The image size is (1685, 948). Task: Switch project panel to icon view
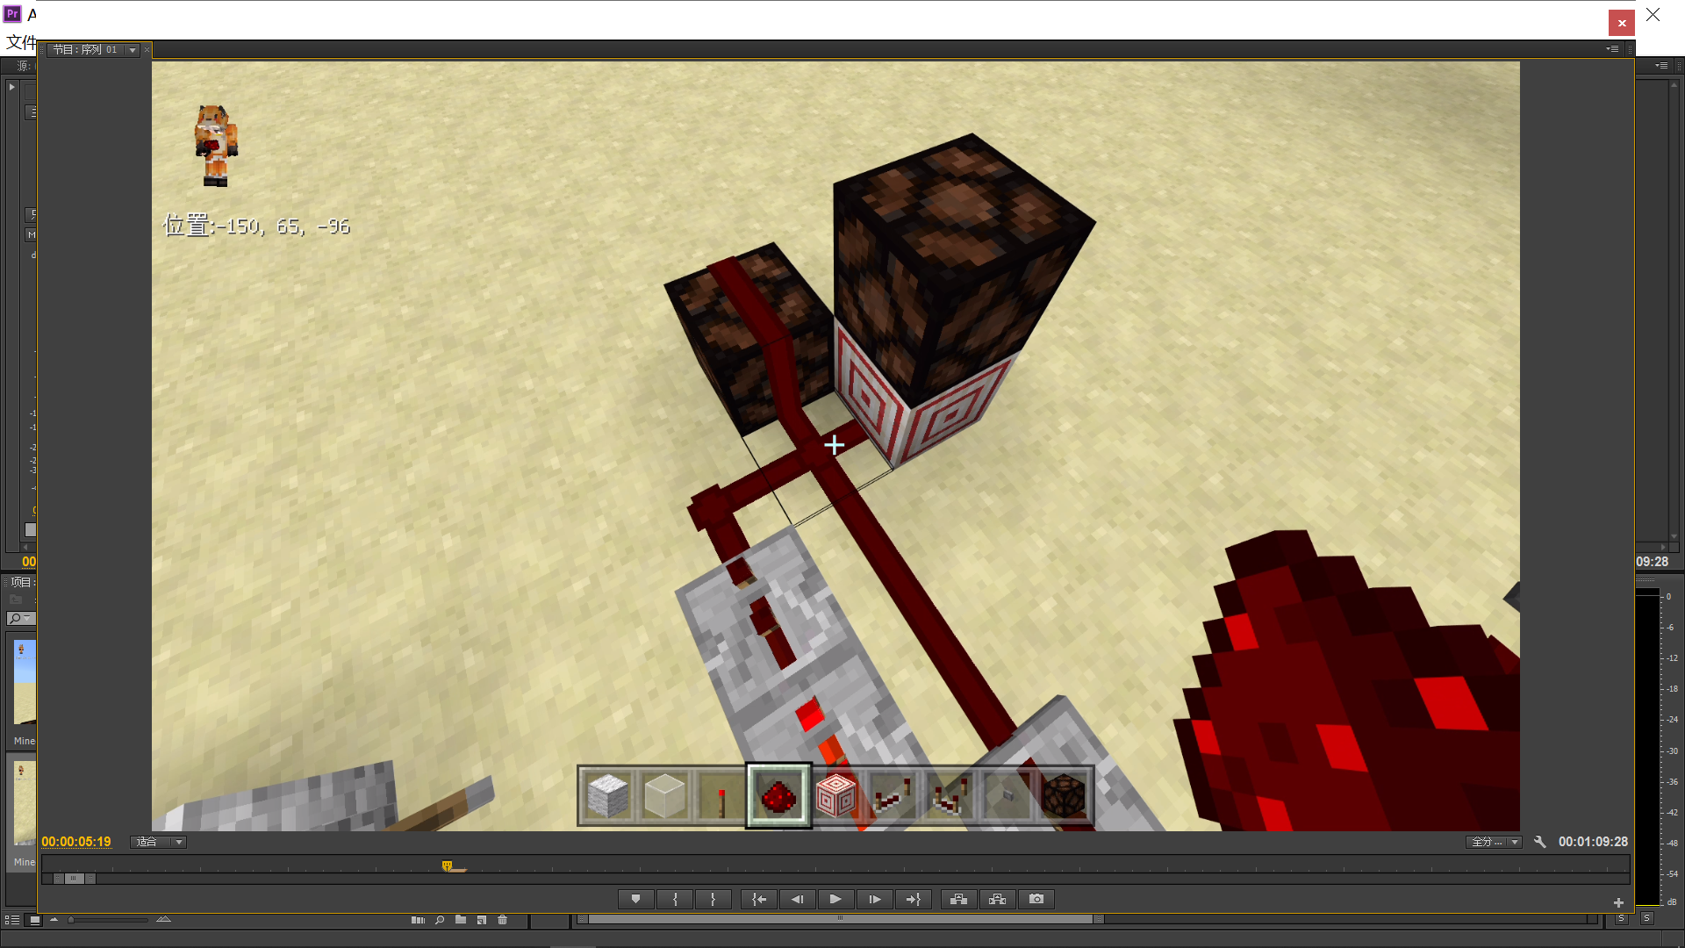(34, 920)
